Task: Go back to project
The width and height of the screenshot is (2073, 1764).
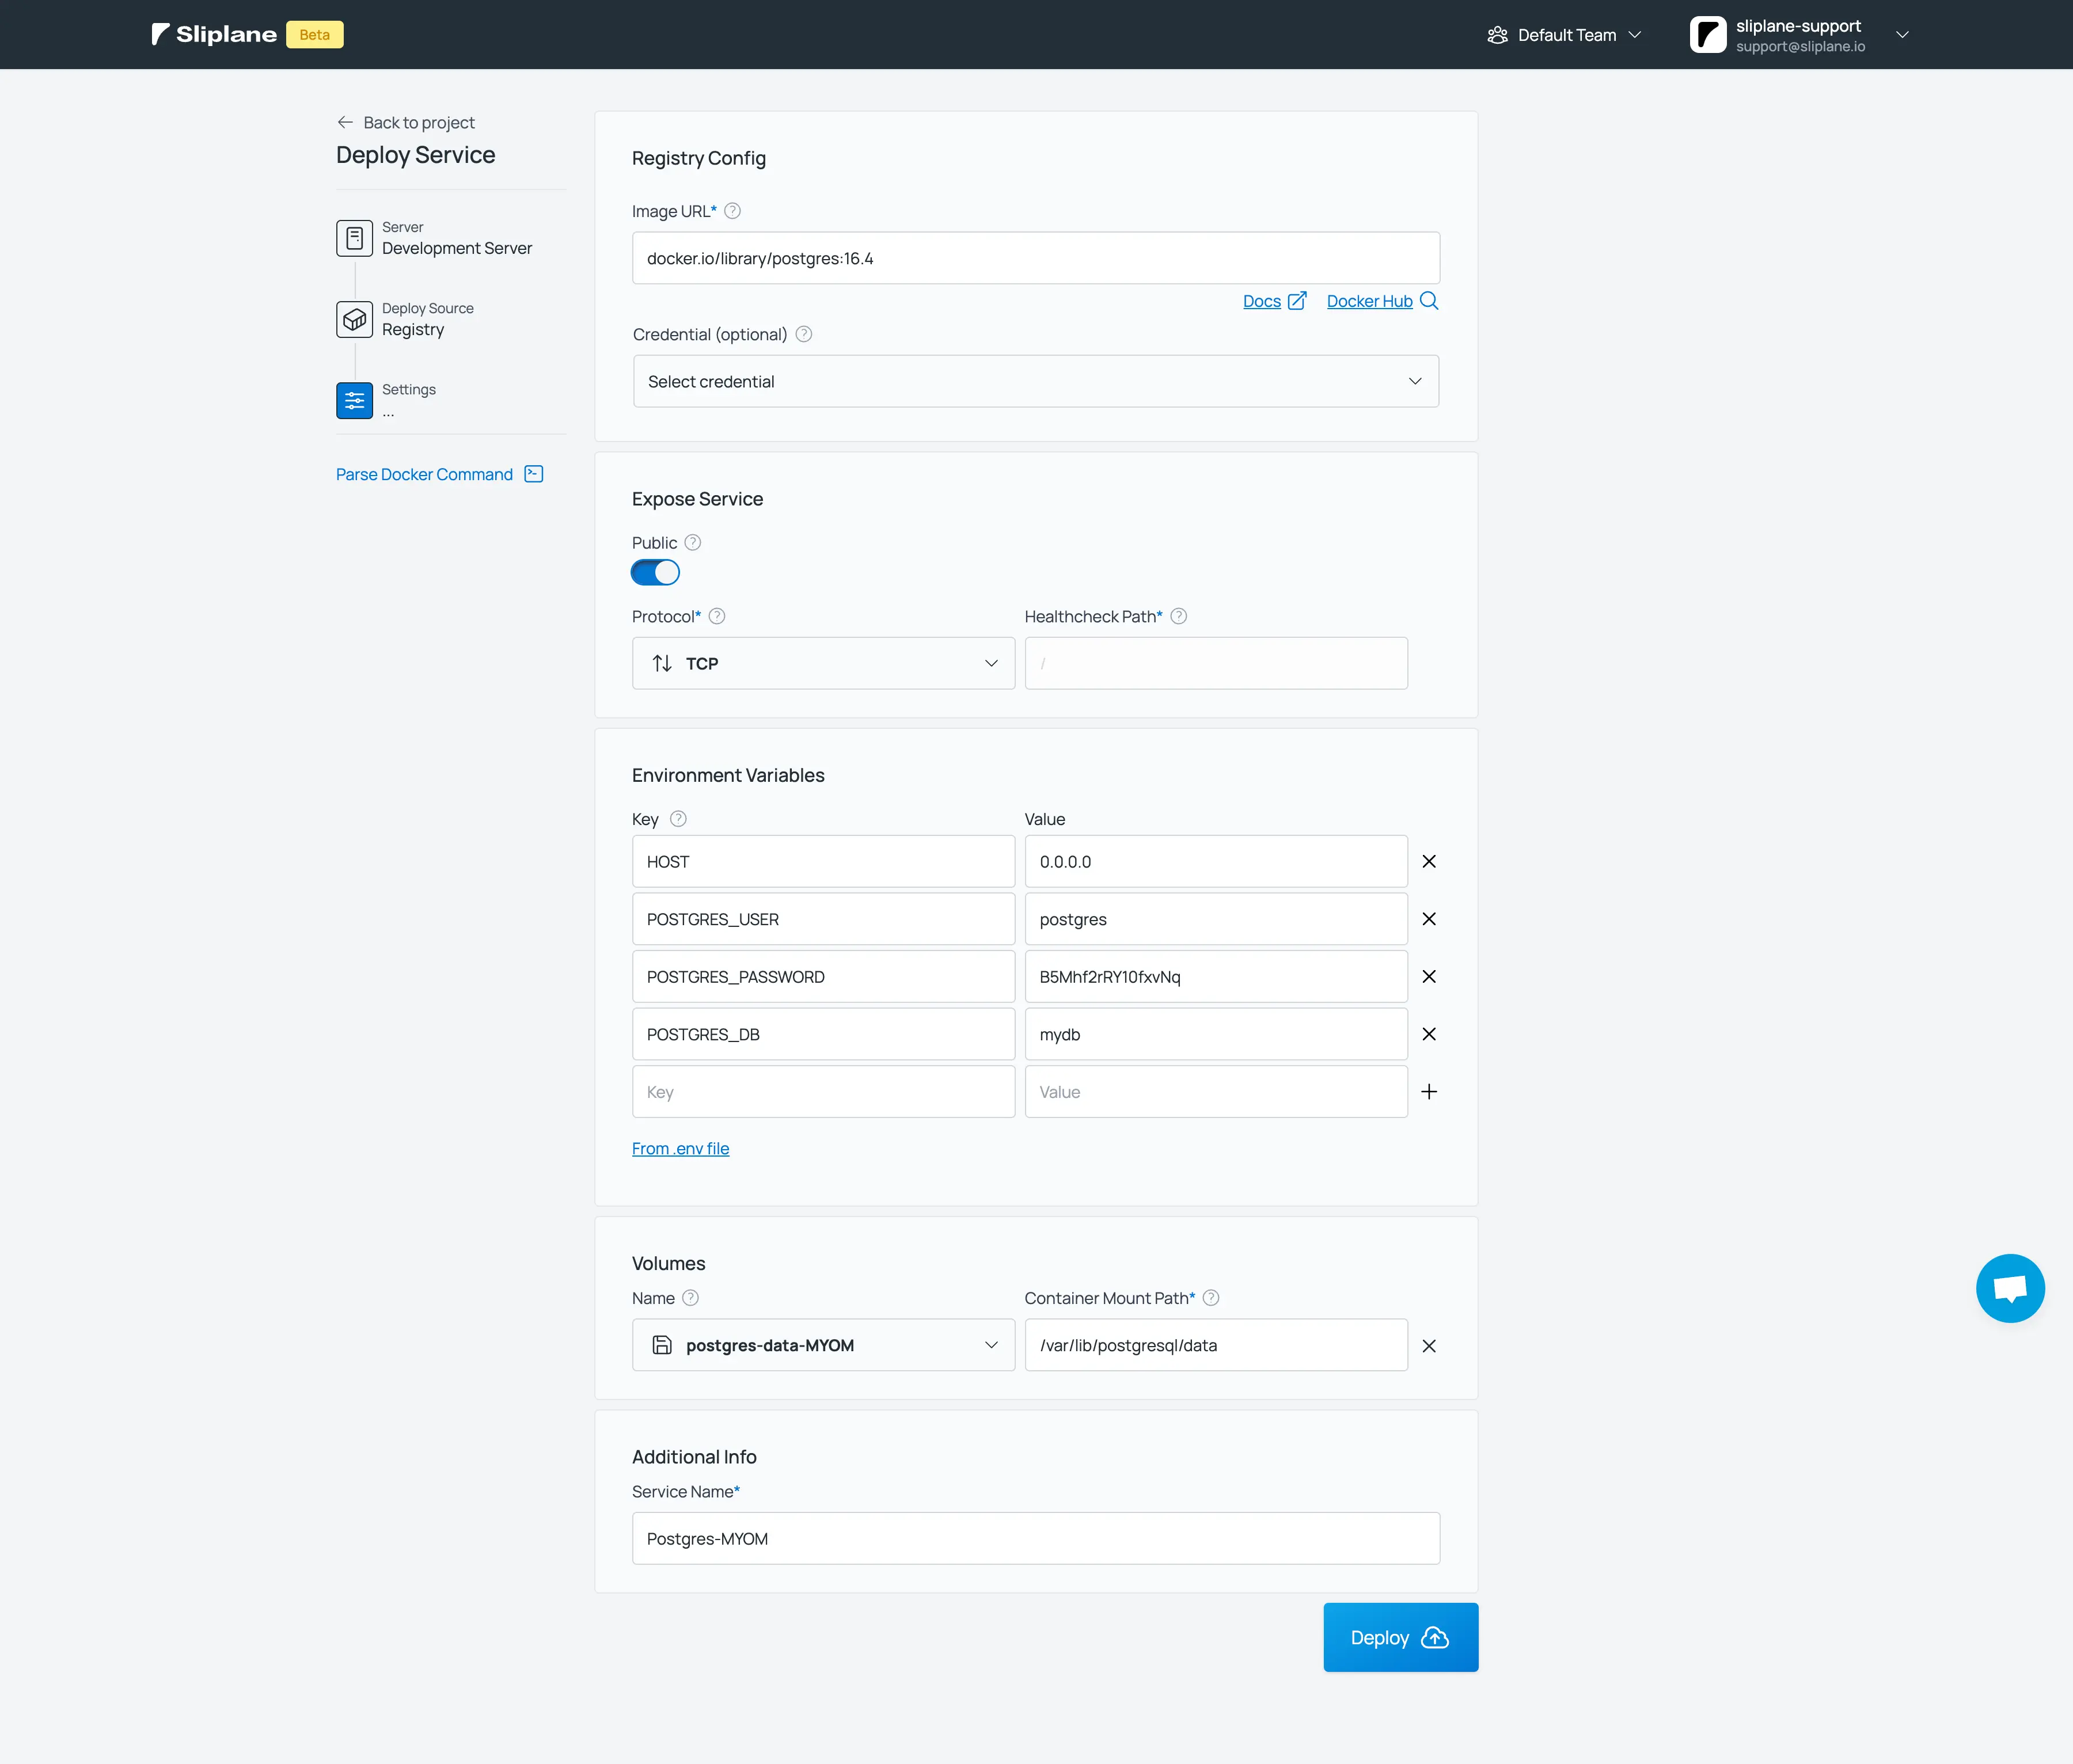Action: [x=406, y=122]
